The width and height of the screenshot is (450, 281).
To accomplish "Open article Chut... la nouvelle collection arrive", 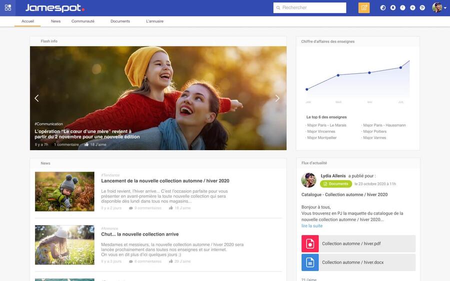I will tap(140, 234).
